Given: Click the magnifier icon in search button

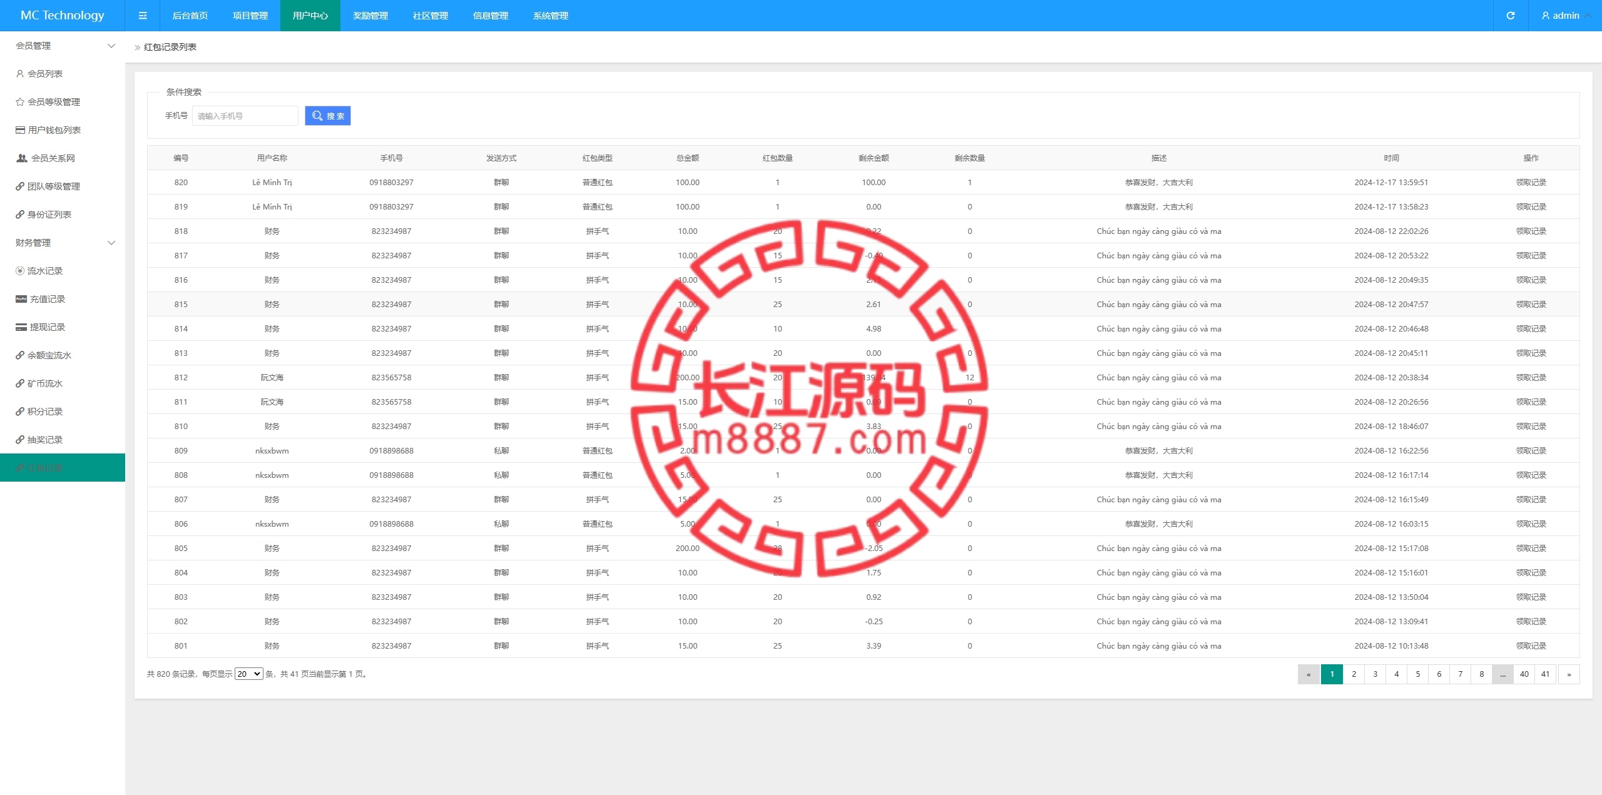Looking at the screenshot, I should click(317, 116).
